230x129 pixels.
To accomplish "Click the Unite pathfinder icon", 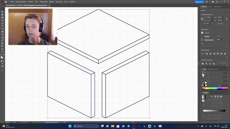I will pos(203,64).
